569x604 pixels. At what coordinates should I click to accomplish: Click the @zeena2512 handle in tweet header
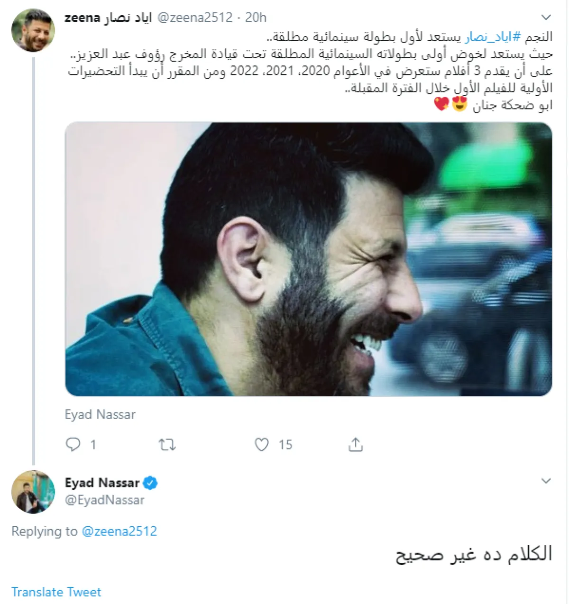(x=195, y=18)
